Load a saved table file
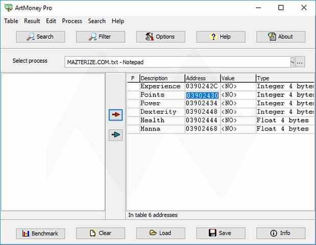The width and height of the screenshot is (316, 245). (161, 233)
